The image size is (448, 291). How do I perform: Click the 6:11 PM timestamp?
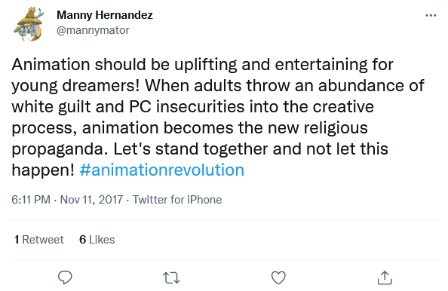(31, 199)
